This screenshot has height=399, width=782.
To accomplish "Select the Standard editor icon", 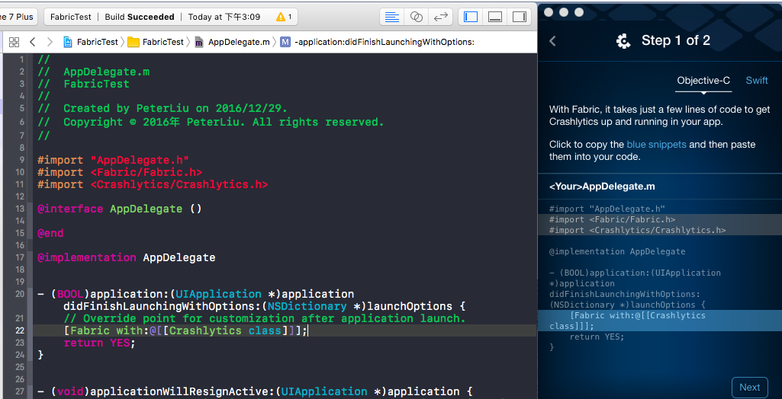I will pyautogui.click(x=391, y=17).
